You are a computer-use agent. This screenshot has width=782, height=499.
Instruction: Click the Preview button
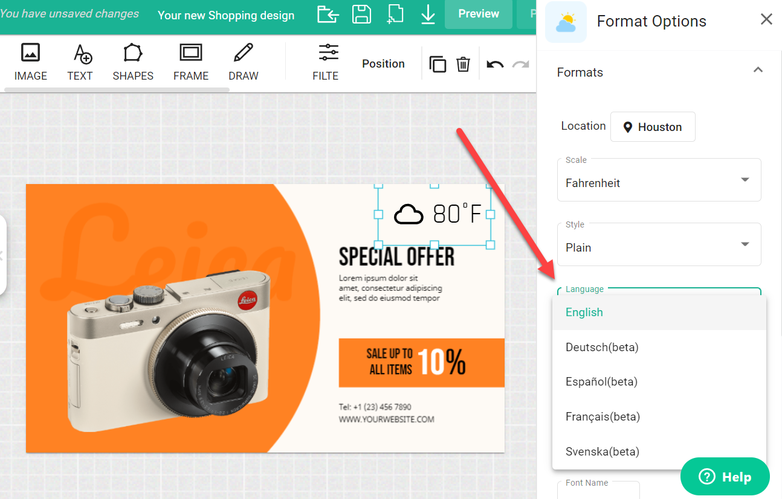coord(479,14)
